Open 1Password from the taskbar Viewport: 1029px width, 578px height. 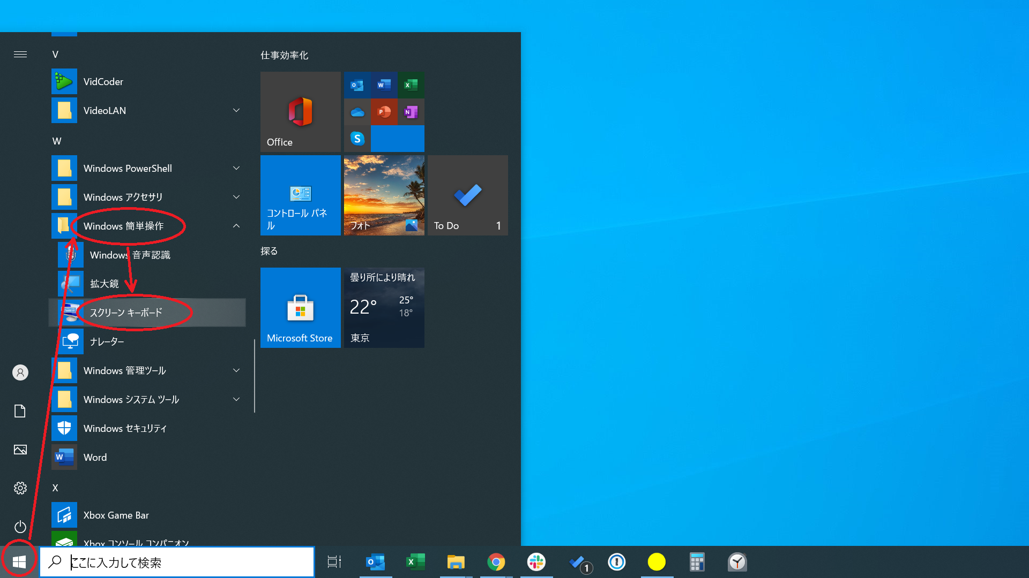tap(617, 562)
